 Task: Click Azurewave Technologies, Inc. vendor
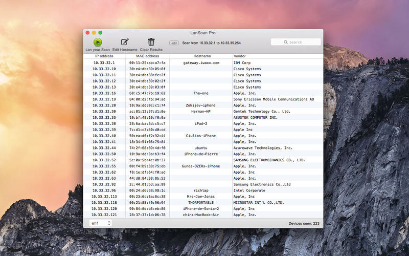click(263, 148)
